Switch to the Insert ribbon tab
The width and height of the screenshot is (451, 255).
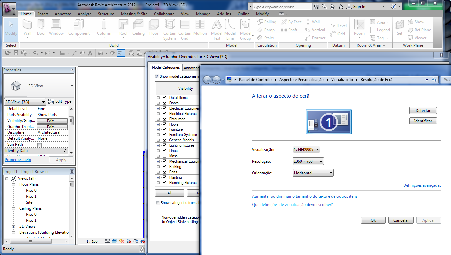pyautogui.click(x=43, y=14)
